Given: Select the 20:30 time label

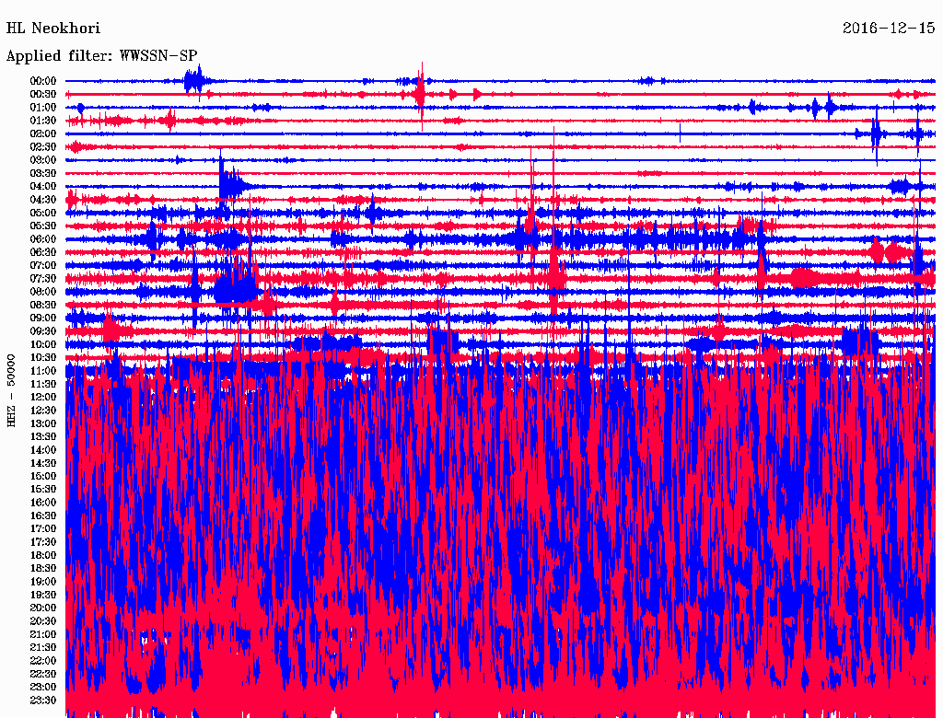Looking at the screenshot, I should [43, 620].
